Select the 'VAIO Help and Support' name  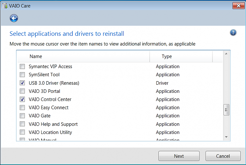(53, 124)
